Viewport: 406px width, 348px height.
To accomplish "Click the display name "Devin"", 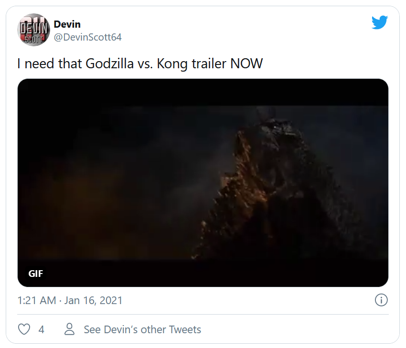I will 67,24.
